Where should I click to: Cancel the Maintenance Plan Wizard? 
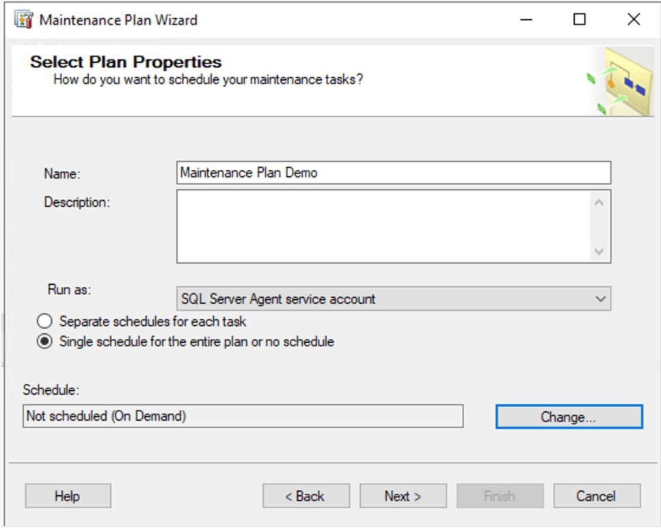596,496
